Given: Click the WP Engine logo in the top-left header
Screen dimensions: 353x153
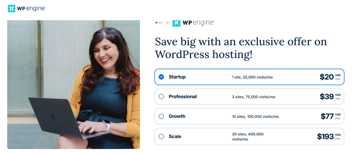Looking at the screenshot, I should point(27,8).
